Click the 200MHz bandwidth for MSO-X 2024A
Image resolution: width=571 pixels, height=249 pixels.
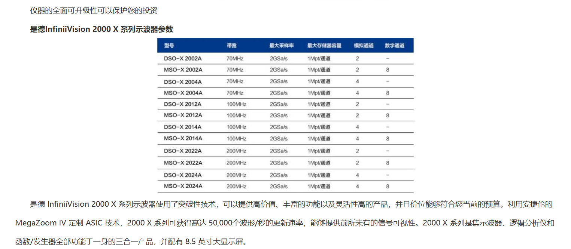(236, 186)
